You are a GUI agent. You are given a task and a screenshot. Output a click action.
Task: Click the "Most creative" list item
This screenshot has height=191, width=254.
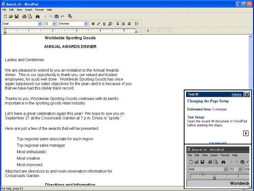28,158
